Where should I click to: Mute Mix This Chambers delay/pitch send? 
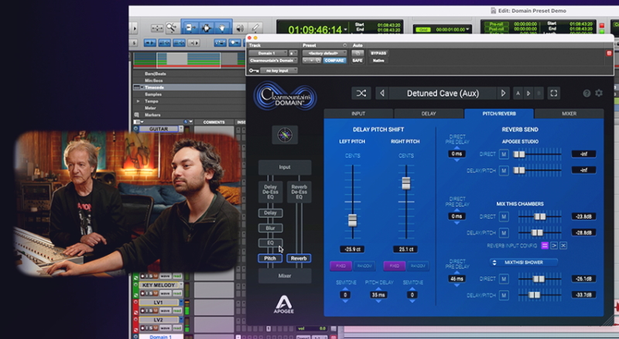[504, 232]
